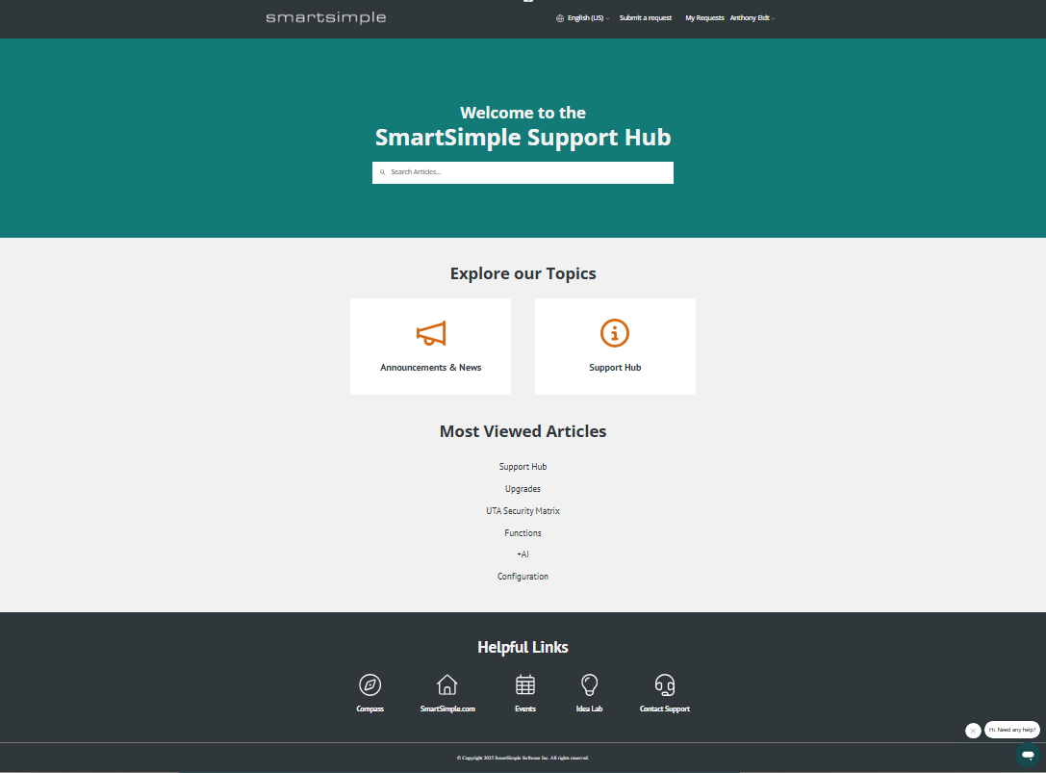The image size is (1046, 773).
Task: Open the Upgrades article
Action: (x=523, y=489)
